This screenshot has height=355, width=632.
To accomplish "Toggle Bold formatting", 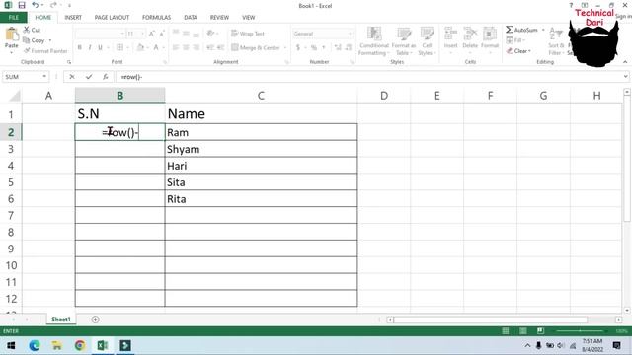I will click(x=79, y=47).
